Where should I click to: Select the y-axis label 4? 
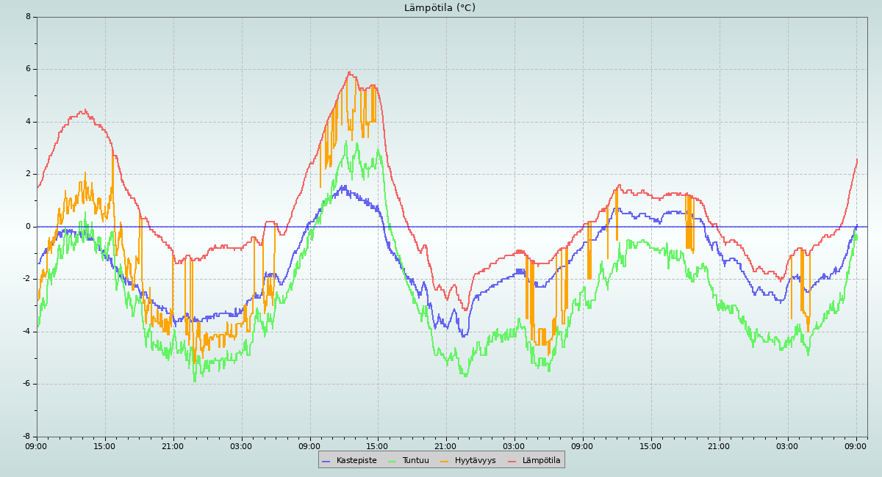click(28, 122)
